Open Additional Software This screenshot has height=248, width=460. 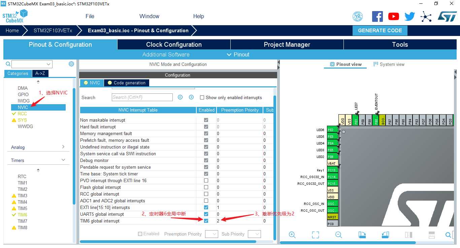pyautogui.click(x=166, y=54)
